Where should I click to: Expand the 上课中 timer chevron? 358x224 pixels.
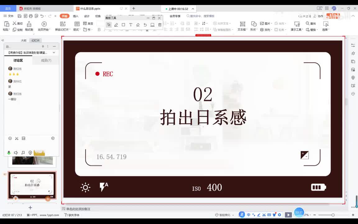(x=193, y=9)
